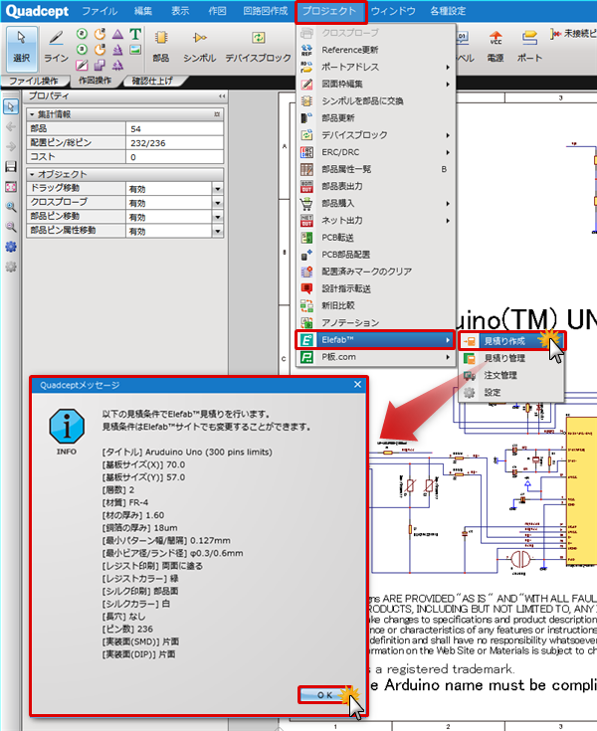
Task: Expand 部品購入 submenu
Action: tap(376, 203)
